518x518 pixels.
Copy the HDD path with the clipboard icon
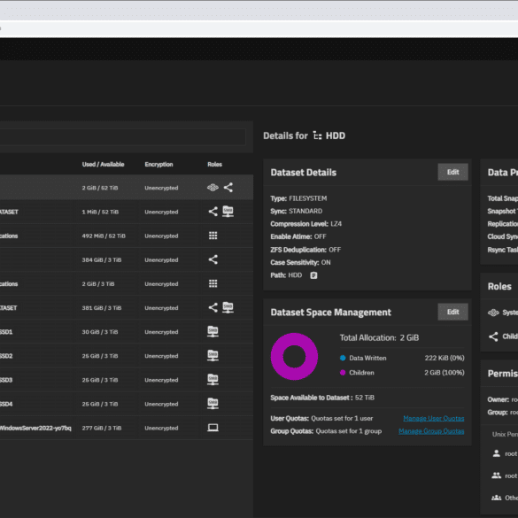pos(313,275)
